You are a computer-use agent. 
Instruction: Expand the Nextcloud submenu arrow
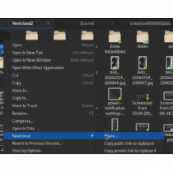pyautogui.click(x=92, y=136)
